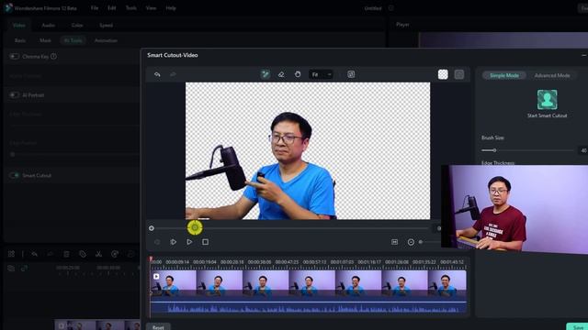The image size is (588, 330).
Task: Open the Mask sub-tab
Action: (x=45, y=40)
